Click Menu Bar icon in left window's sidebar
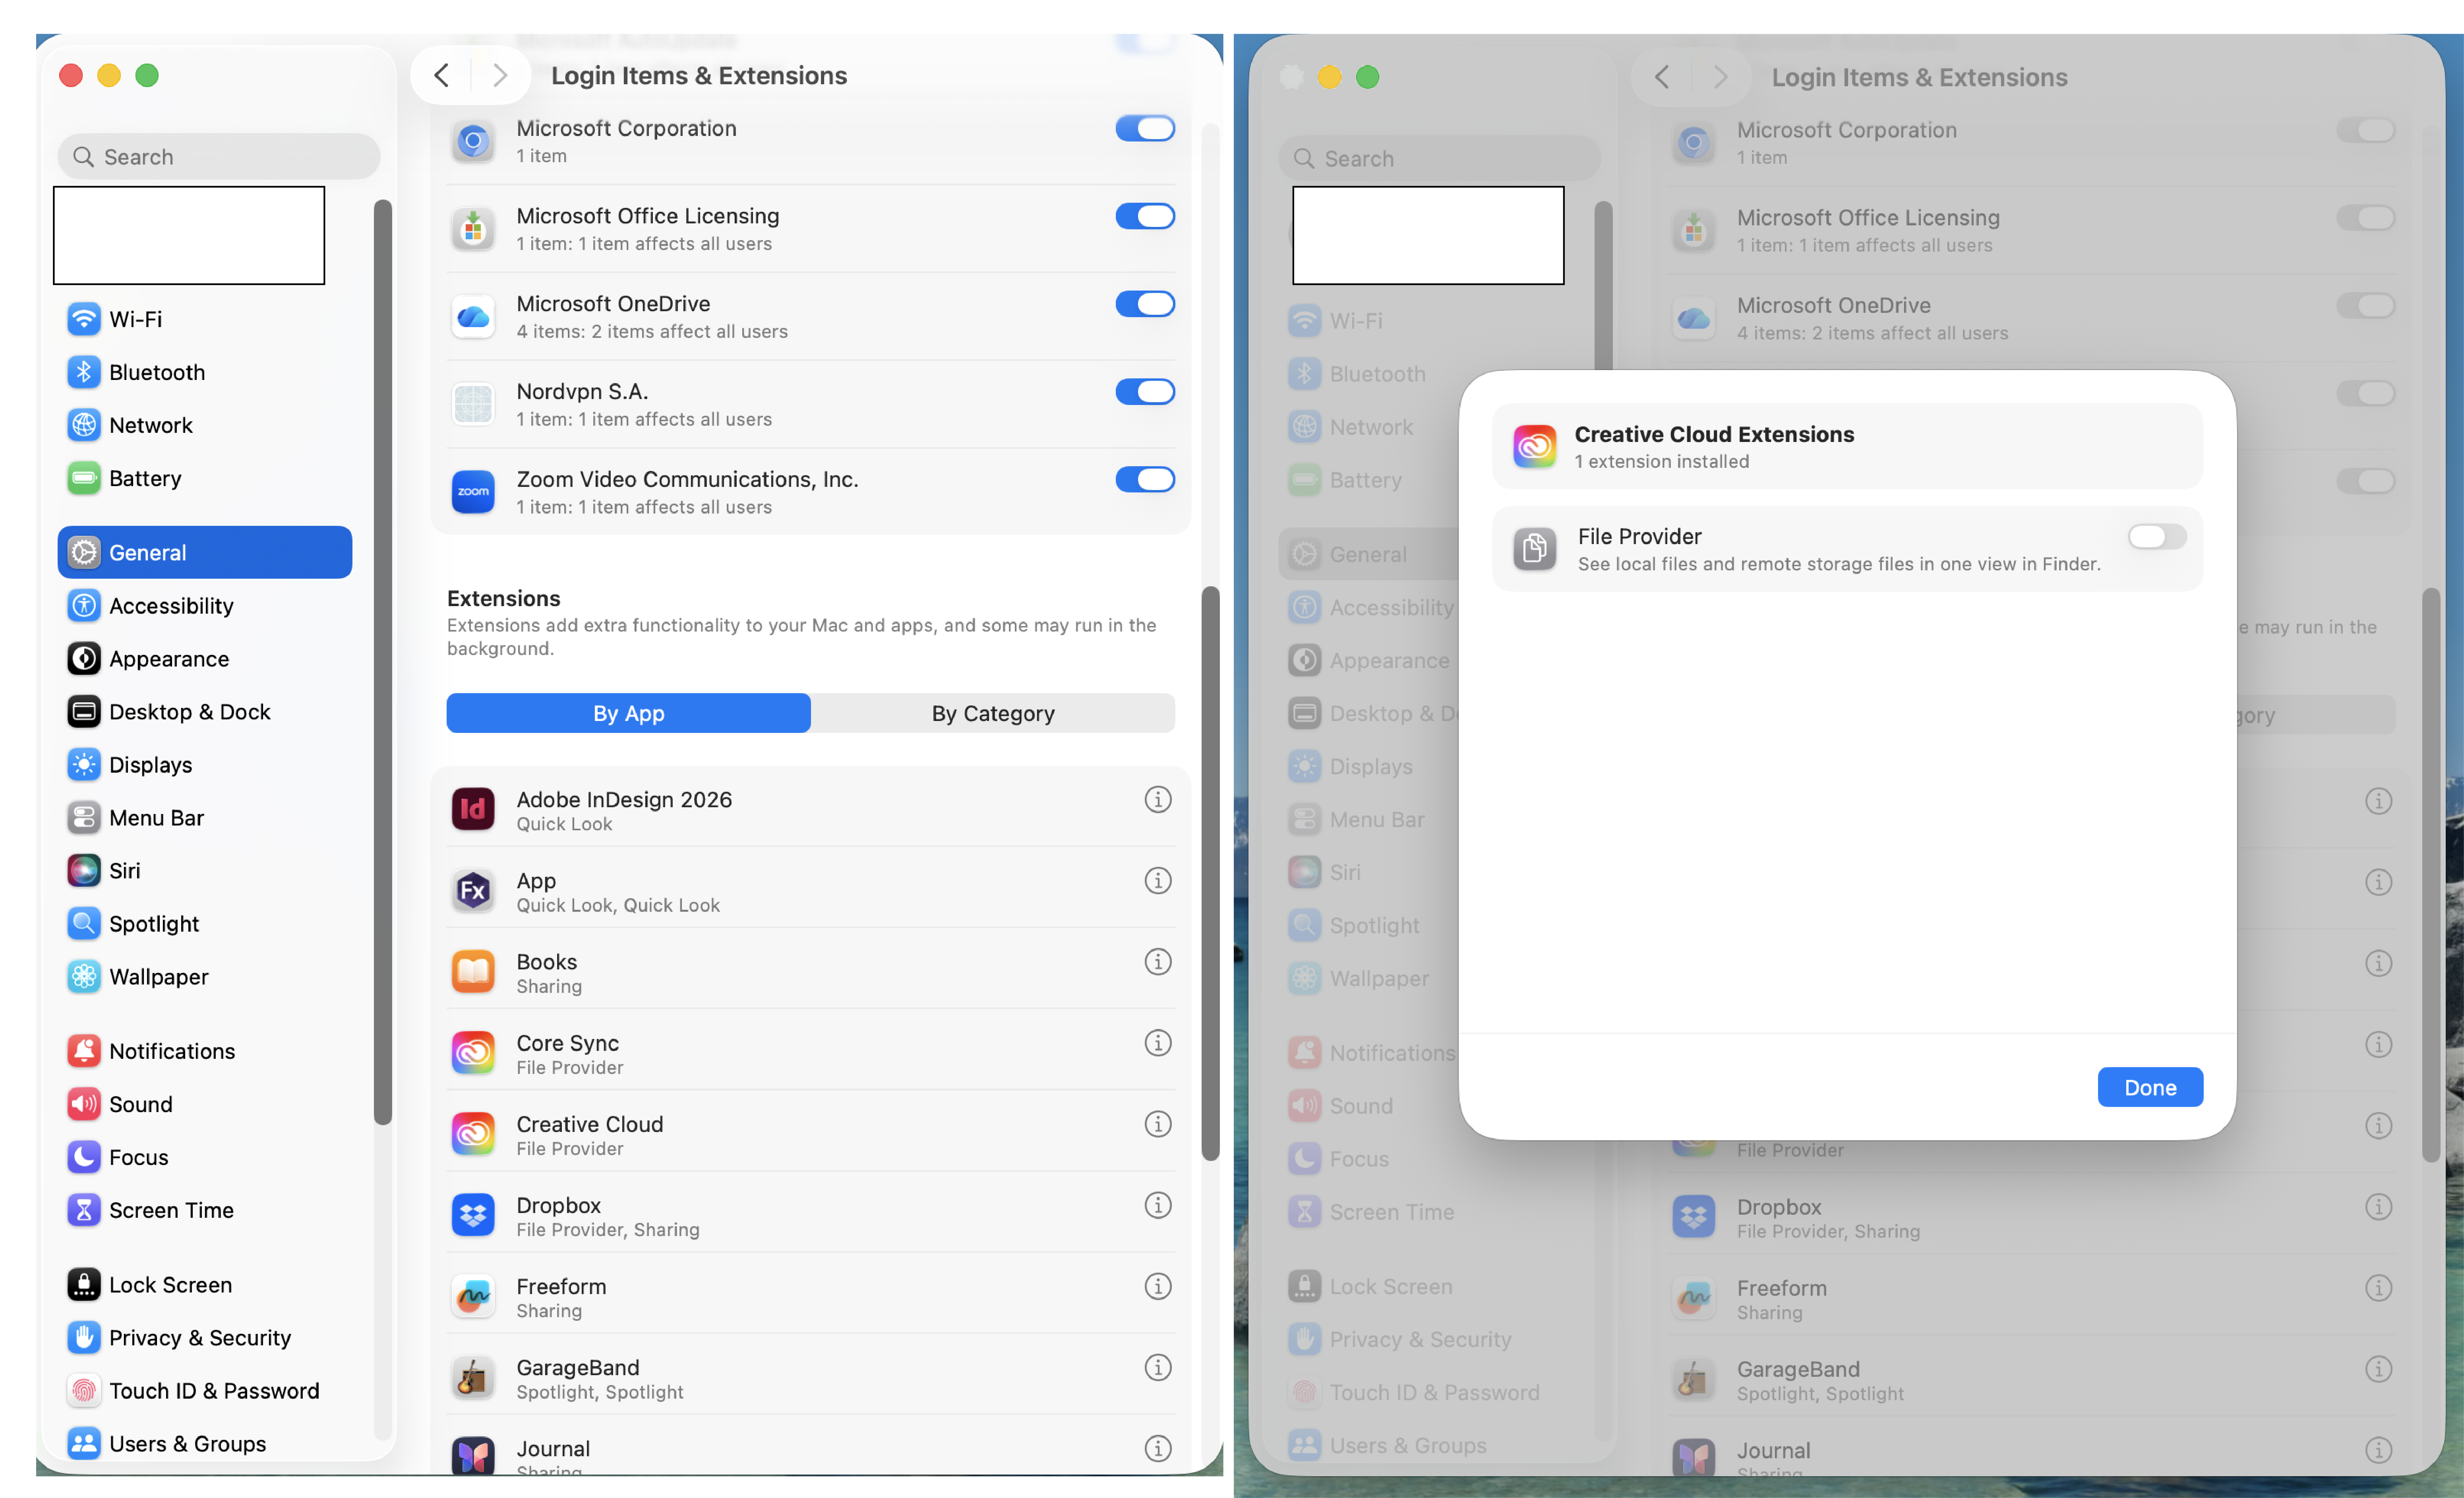Screen dimensions: 2464x1498 [x=84, y=818]
